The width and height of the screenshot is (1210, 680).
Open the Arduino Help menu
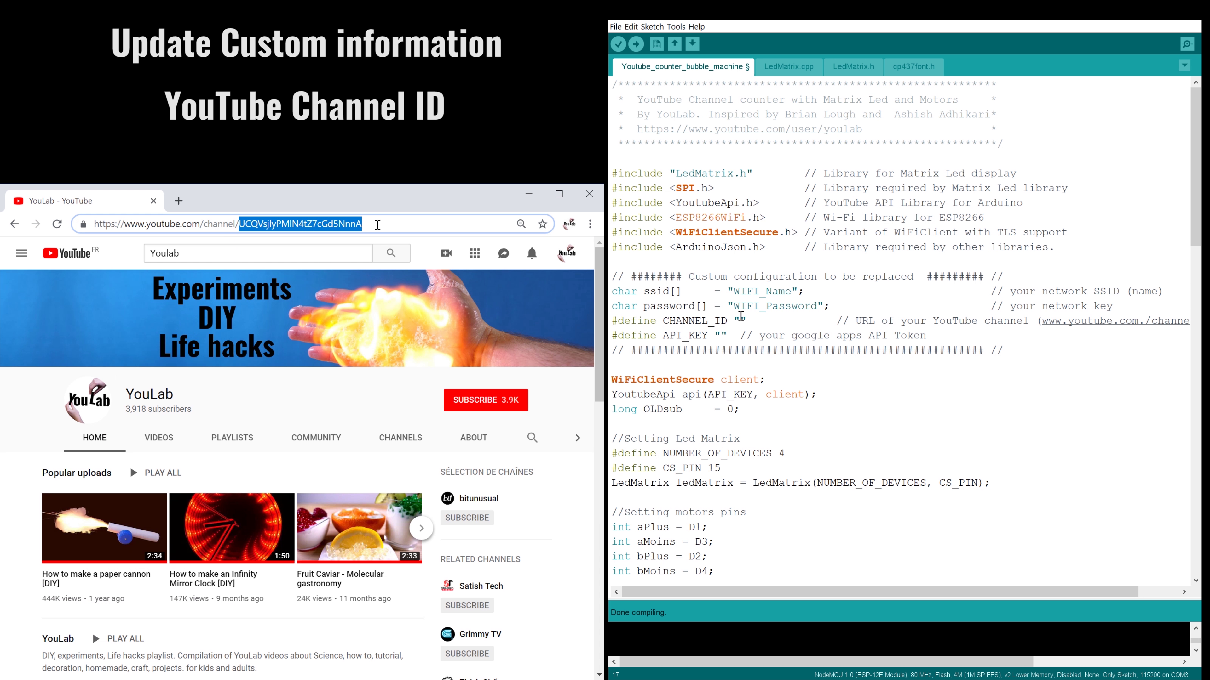coord(697,27)
